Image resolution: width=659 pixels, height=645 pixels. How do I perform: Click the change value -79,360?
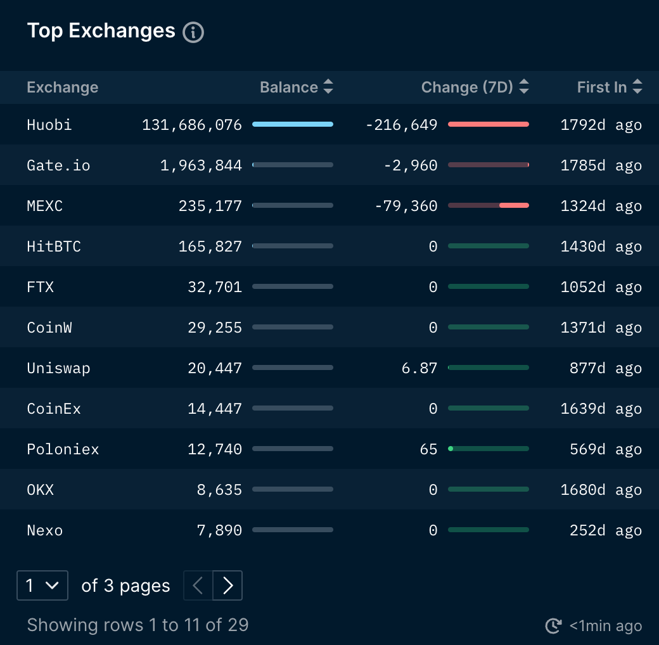click(406, 206)
